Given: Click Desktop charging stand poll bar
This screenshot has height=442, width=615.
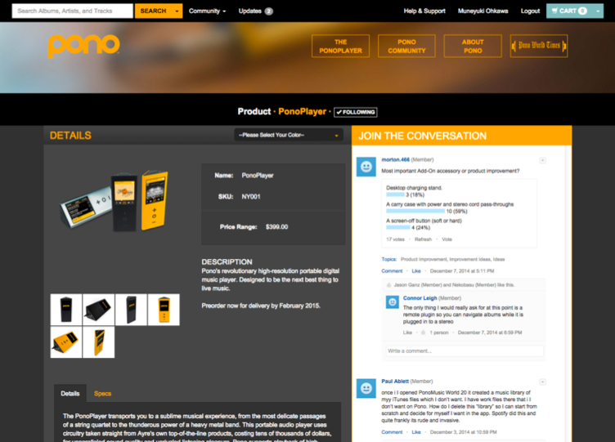Looking at the screenshot, I should [395, 194].
